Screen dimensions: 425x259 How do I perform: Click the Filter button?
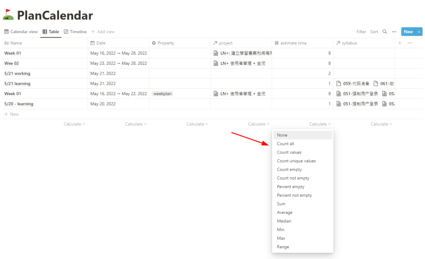pos(361,32)
